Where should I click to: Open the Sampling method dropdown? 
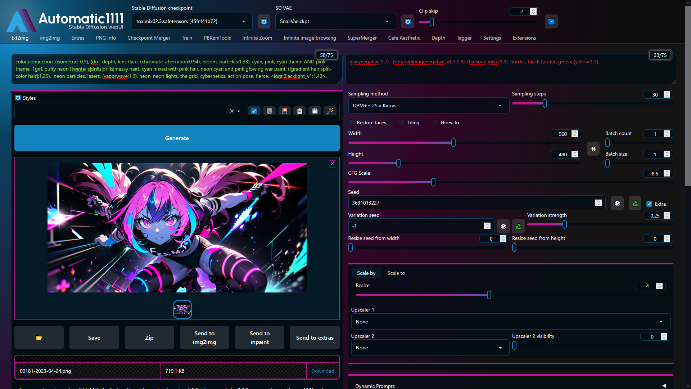tap(428, 106)
